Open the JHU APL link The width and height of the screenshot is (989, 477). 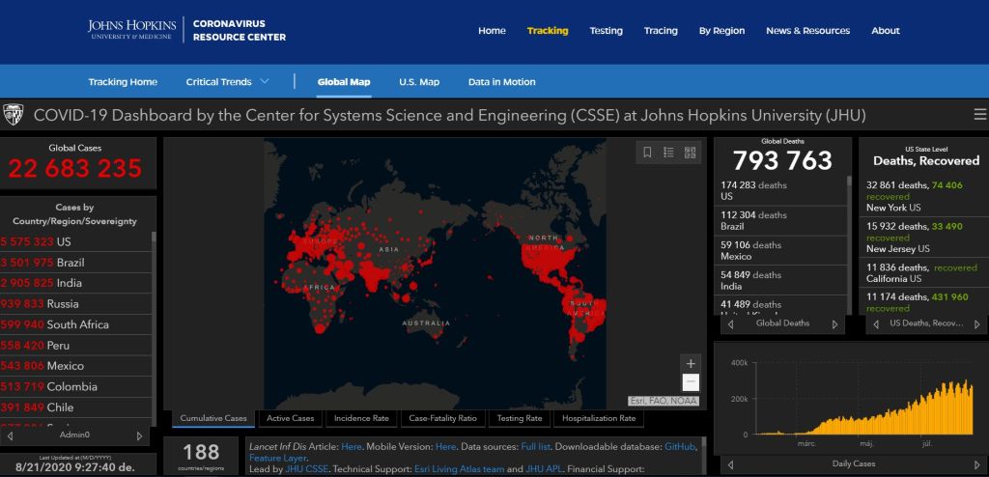543,469
